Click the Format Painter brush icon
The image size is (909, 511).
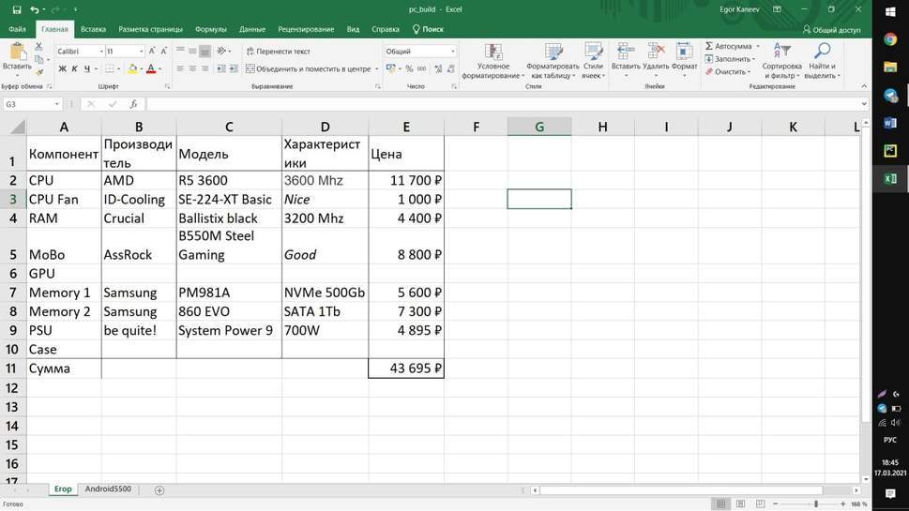pos(39,71)
